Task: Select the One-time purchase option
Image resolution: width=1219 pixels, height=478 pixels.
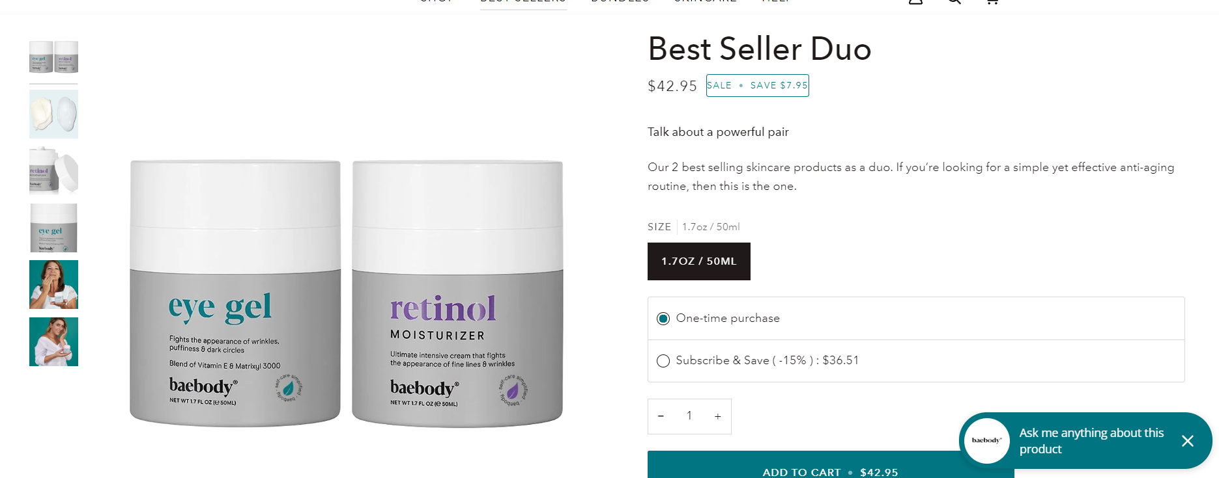Action: tap(915, 319)
